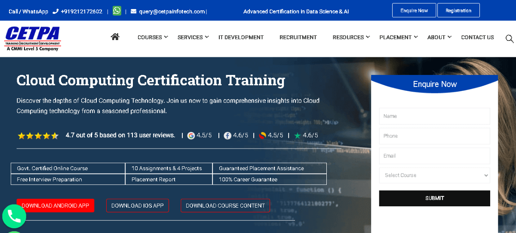Click DOWNLOAD IOS APP button
Image resolution: width=516 pixels, height=233 pixels.
pos(138,205)
